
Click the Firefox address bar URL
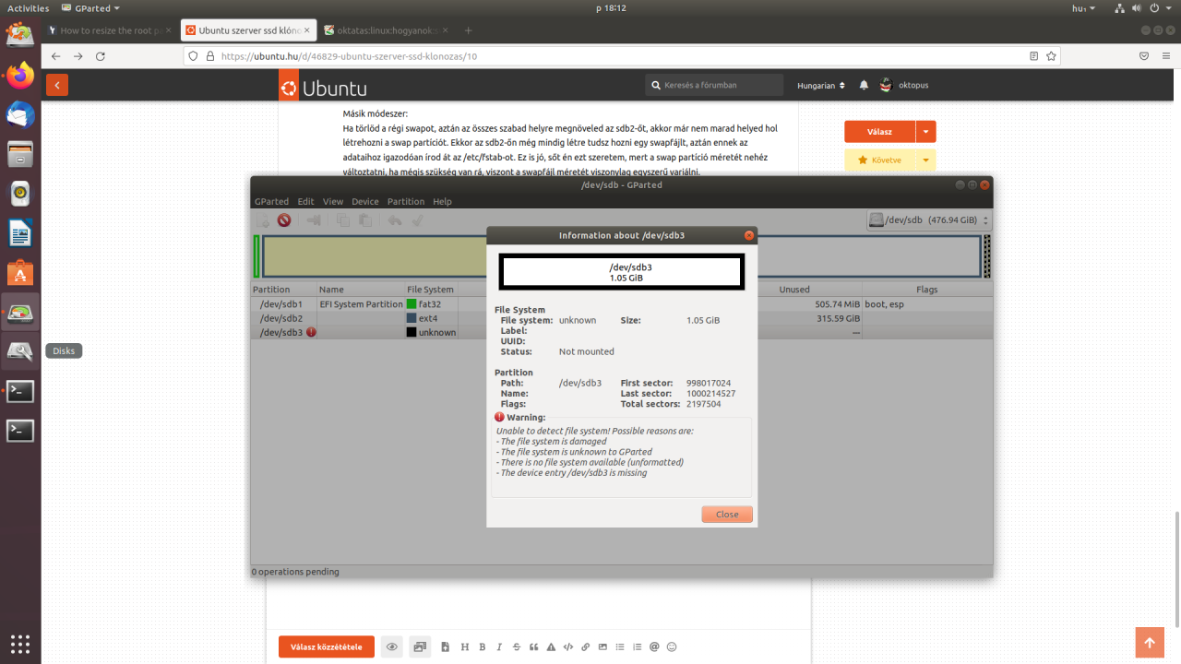point(349,56)
